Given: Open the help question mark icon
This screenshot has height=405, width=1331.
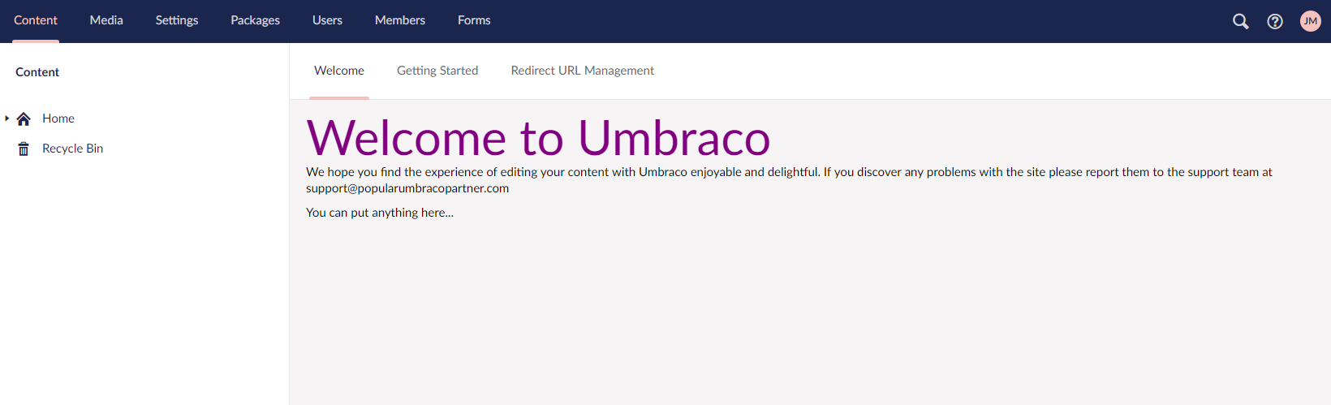Looking at the screenshot, I should click(1275, 22).
